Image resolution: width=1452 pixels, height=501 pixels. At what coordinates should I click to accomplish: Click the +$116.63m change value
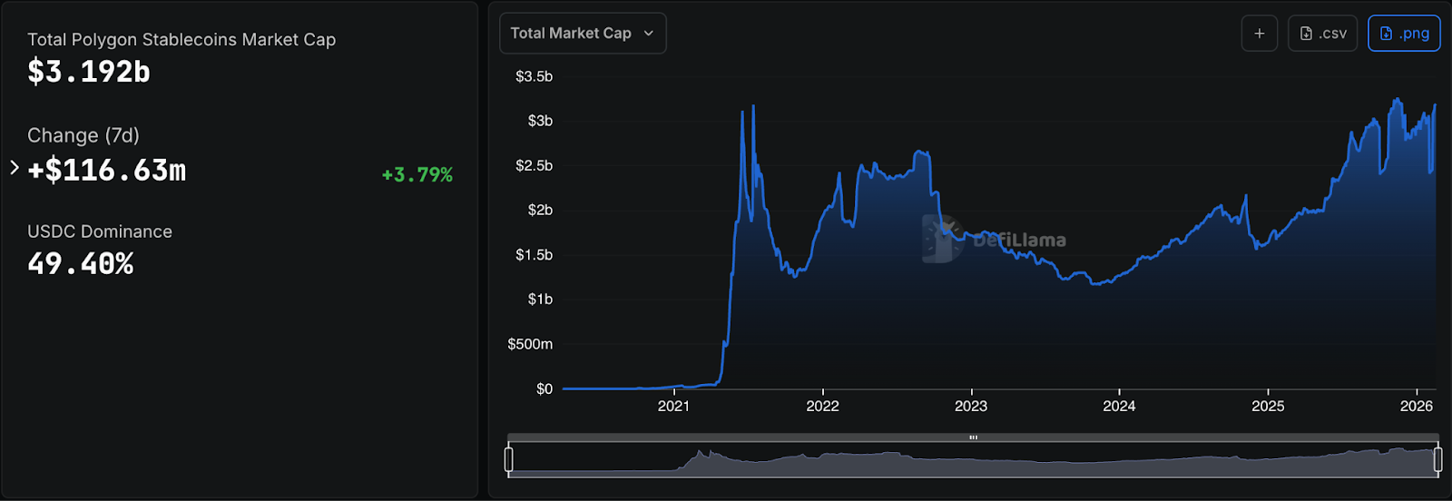[x=107, y=170]
